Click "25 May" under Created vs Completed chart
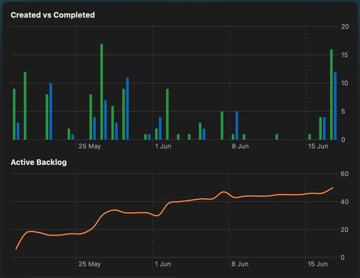360x278 pixels. pos(89,146)
